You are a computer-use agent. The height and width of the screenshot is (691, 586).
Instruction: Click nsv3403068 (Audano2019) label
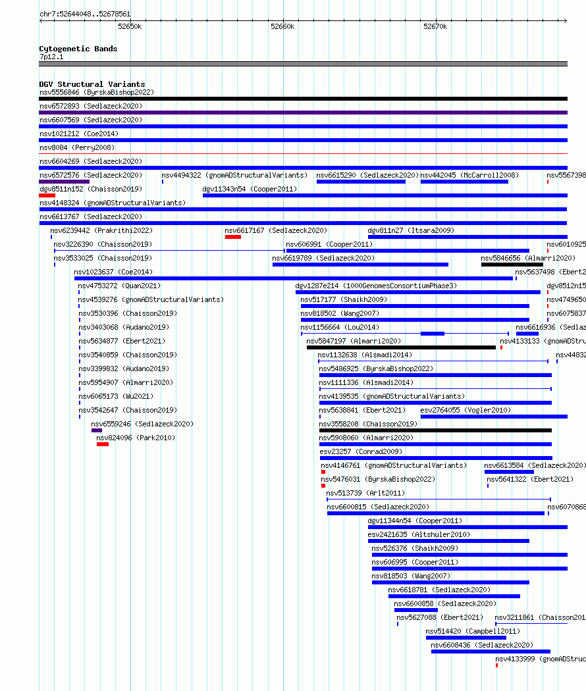[x=124, y=327]
